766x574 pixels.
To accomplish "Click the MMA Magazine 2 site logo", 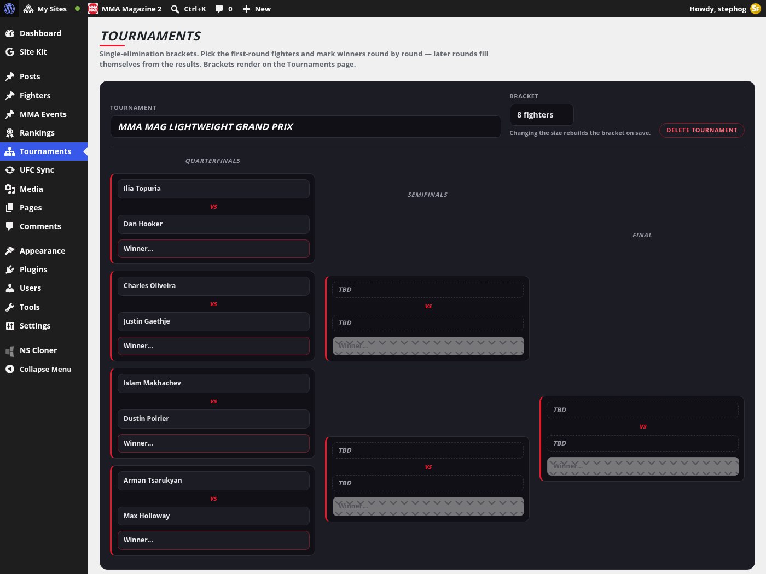I will [x=93, y=9].
